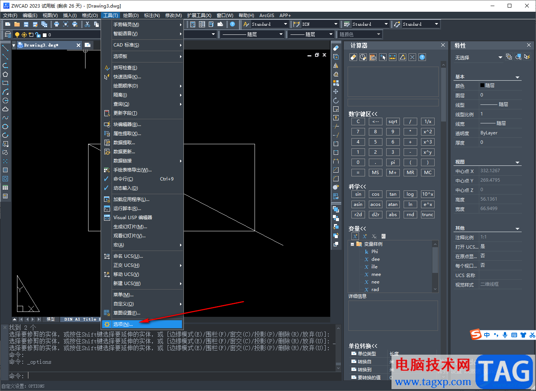536x391 pixels.
Task: Click the Erase tool in modify toolbar
Action: 336,48
